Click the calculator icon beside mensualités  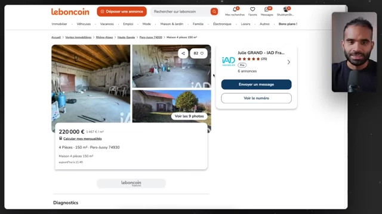click(60, 139)
